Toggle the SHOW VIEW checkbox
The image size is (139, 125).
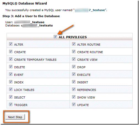[x=74, y=97]
